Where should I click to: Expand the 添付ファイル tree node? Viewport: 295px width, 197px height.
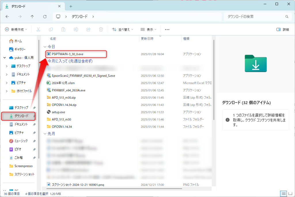[x=7, y=91]
